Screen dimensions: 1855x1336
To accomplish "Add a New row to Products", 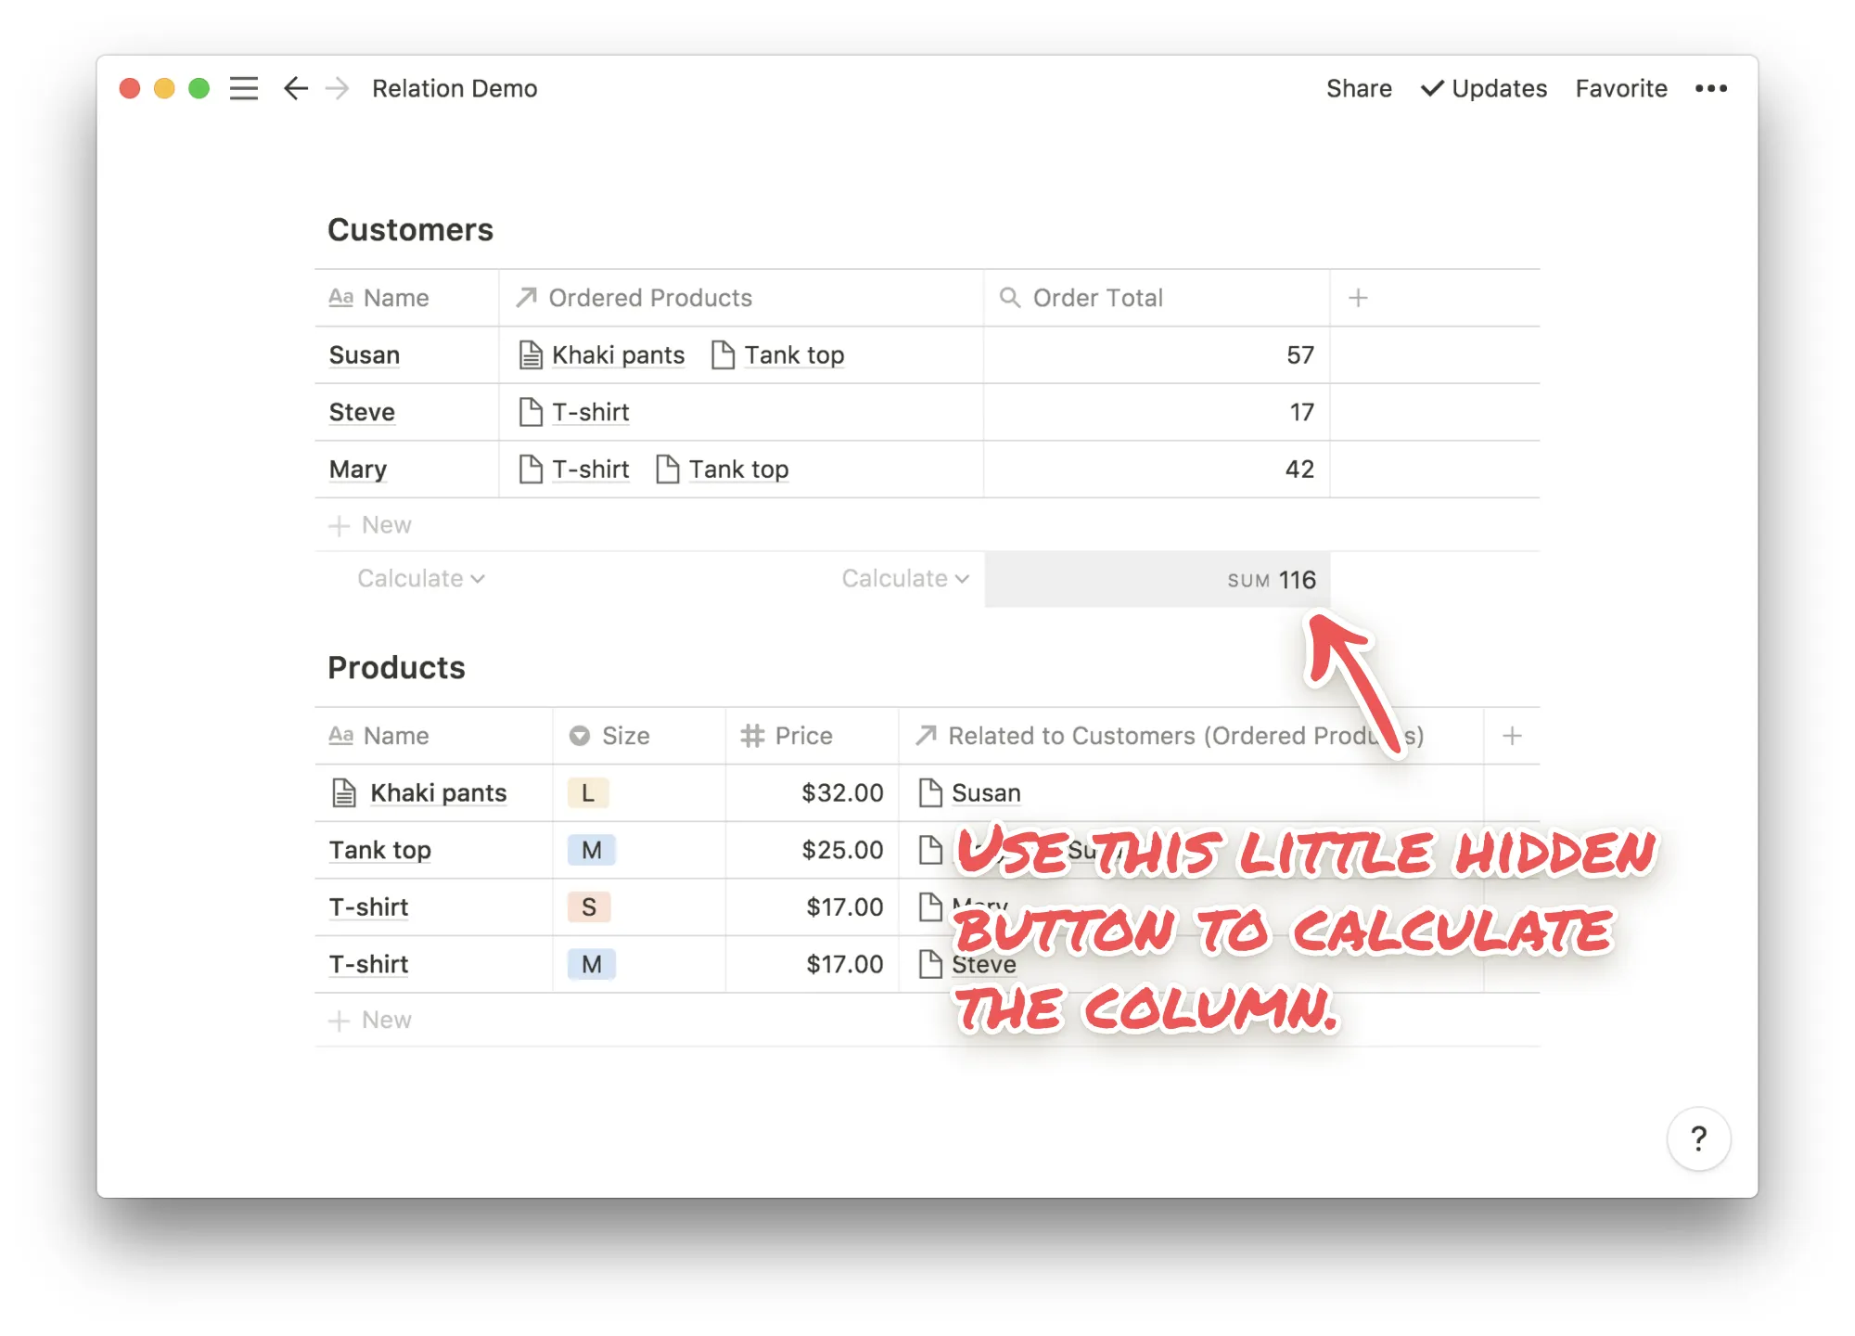I will coord(371,1020).
